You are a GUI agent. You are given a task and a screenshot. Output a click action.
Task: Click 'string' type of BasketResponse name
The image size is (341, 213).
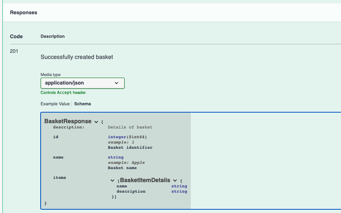116,157
